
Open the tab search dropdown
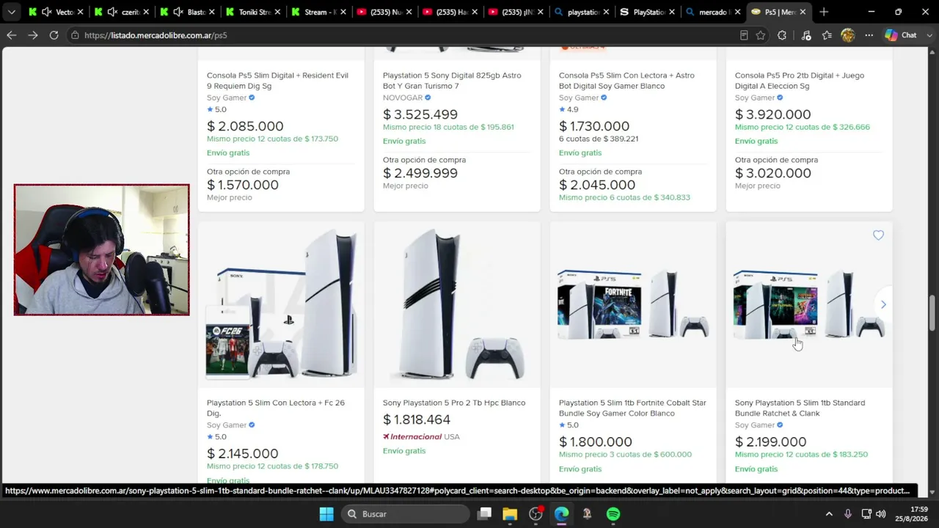[x=11, y=12]
